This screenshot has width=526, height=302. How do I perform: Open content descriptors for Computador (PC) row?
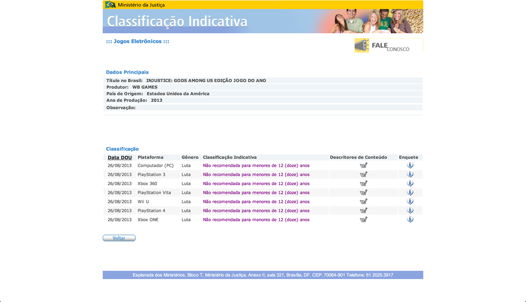pos(364,165)
